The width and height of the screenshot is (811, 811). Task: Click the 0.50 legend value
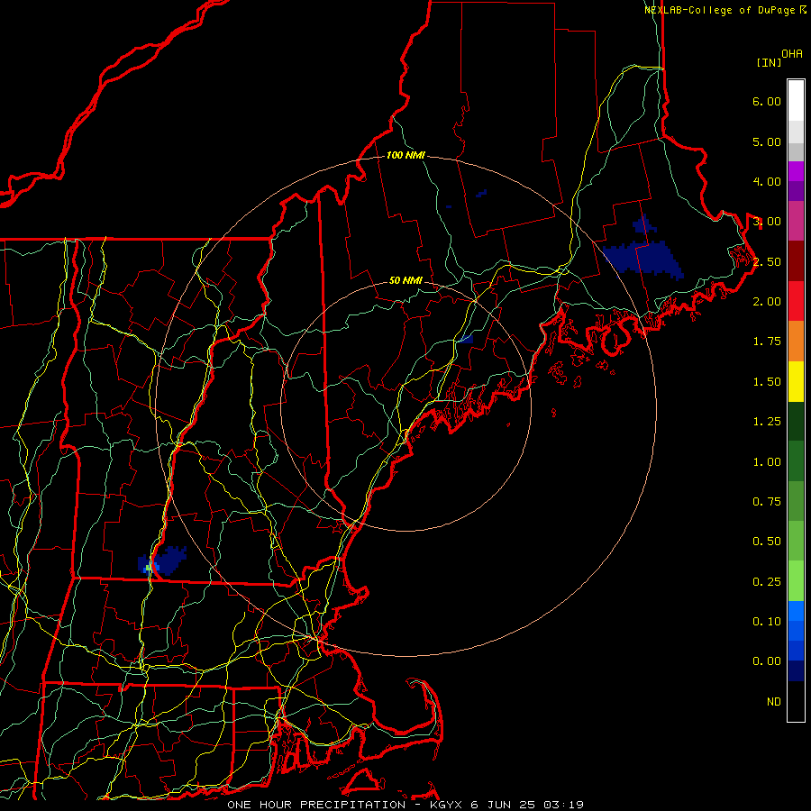point(767,542)
